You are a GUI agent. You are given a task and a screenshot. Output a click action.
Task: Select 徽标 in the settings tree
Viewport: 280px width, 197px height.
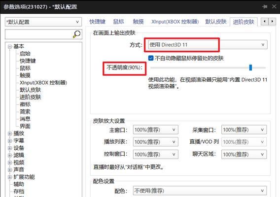pos(25,104)
